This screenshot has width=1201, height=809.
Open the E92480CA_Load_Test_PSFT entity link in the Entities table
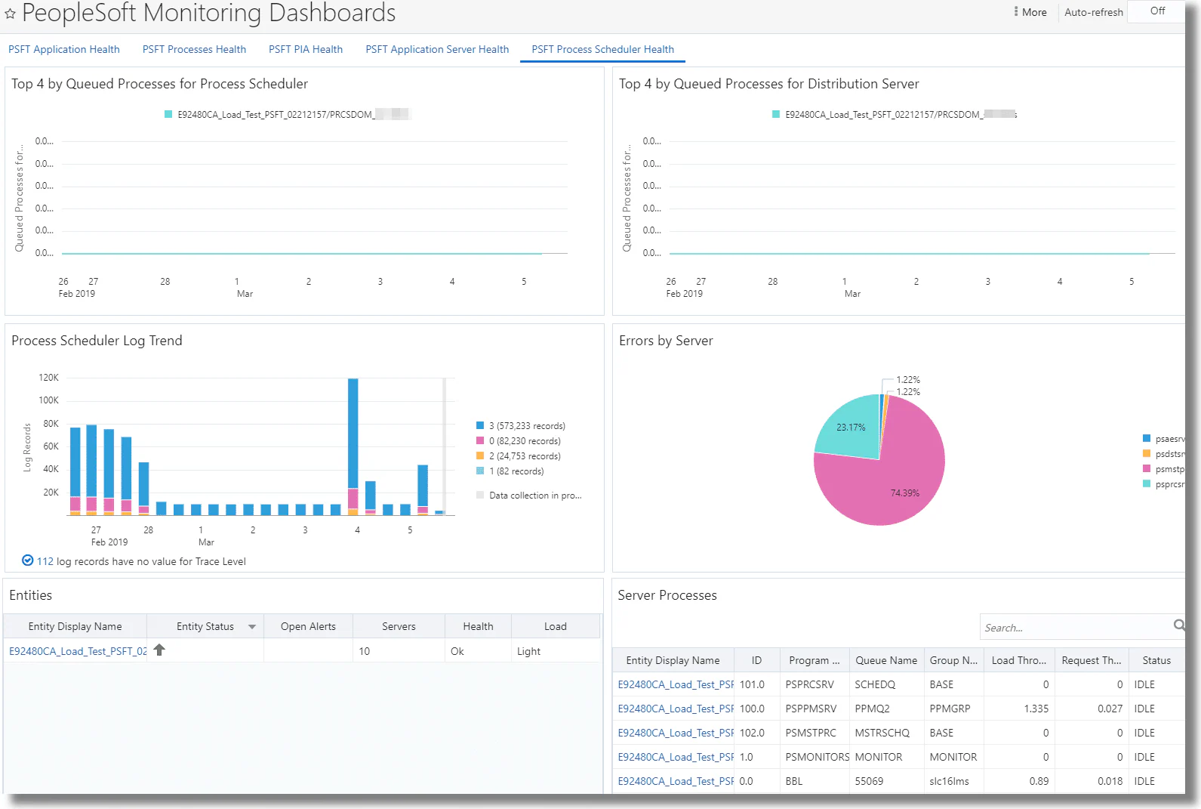(x=78, y=651)
